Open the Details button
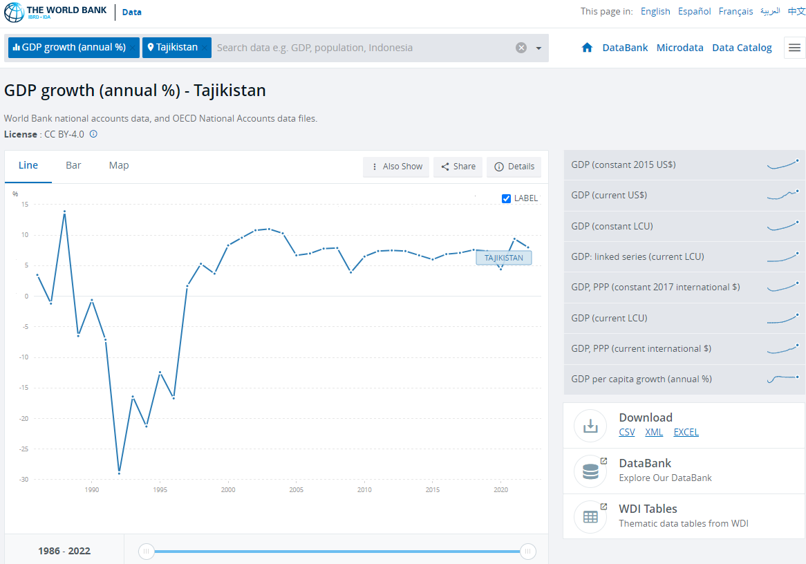 (x=514, y=167)
